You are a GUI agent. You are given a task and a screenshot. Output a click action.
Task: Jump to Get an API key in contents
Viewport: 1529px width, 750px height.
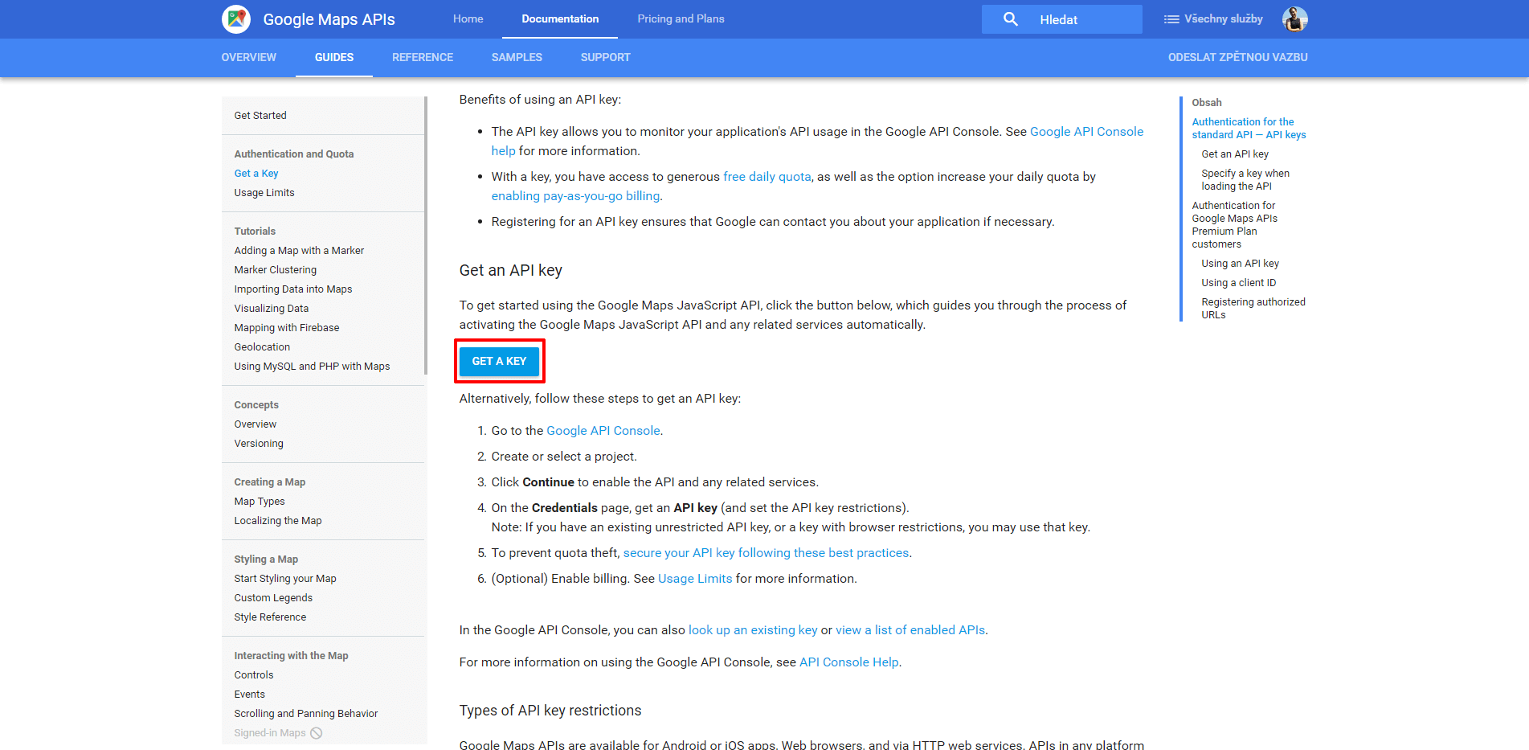1235,154
